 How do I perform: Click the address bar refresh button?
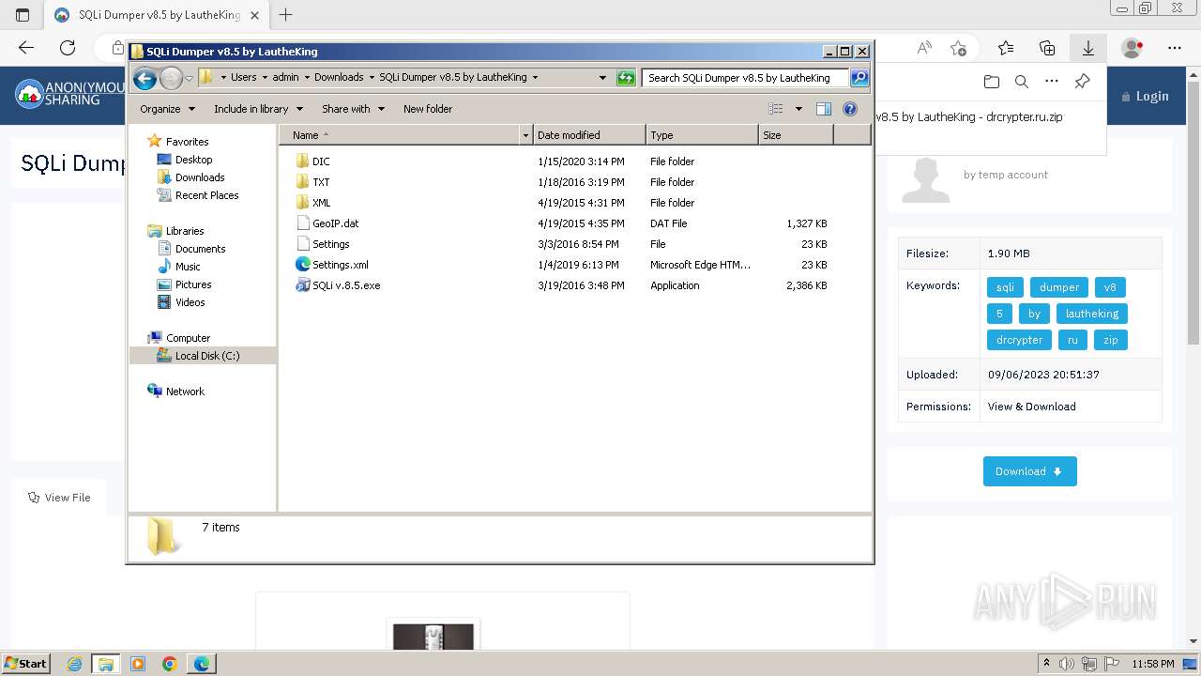(x=626, y=78)
